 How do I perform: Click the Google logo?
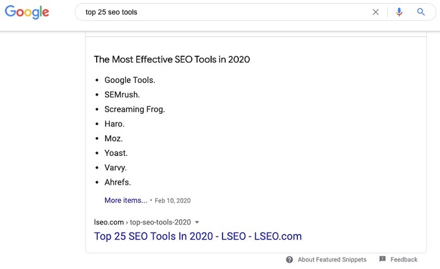27,12
